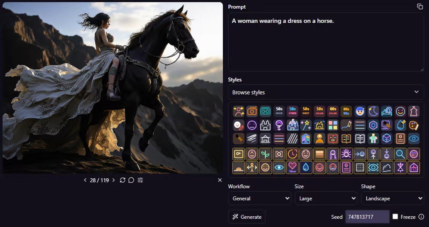Go to previous image with left chevron

85,180
